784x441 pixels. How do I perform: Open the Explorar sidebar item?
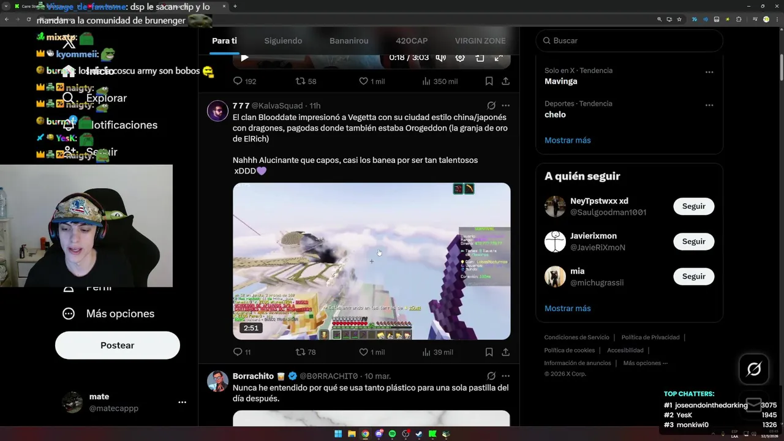coord(95,98)
